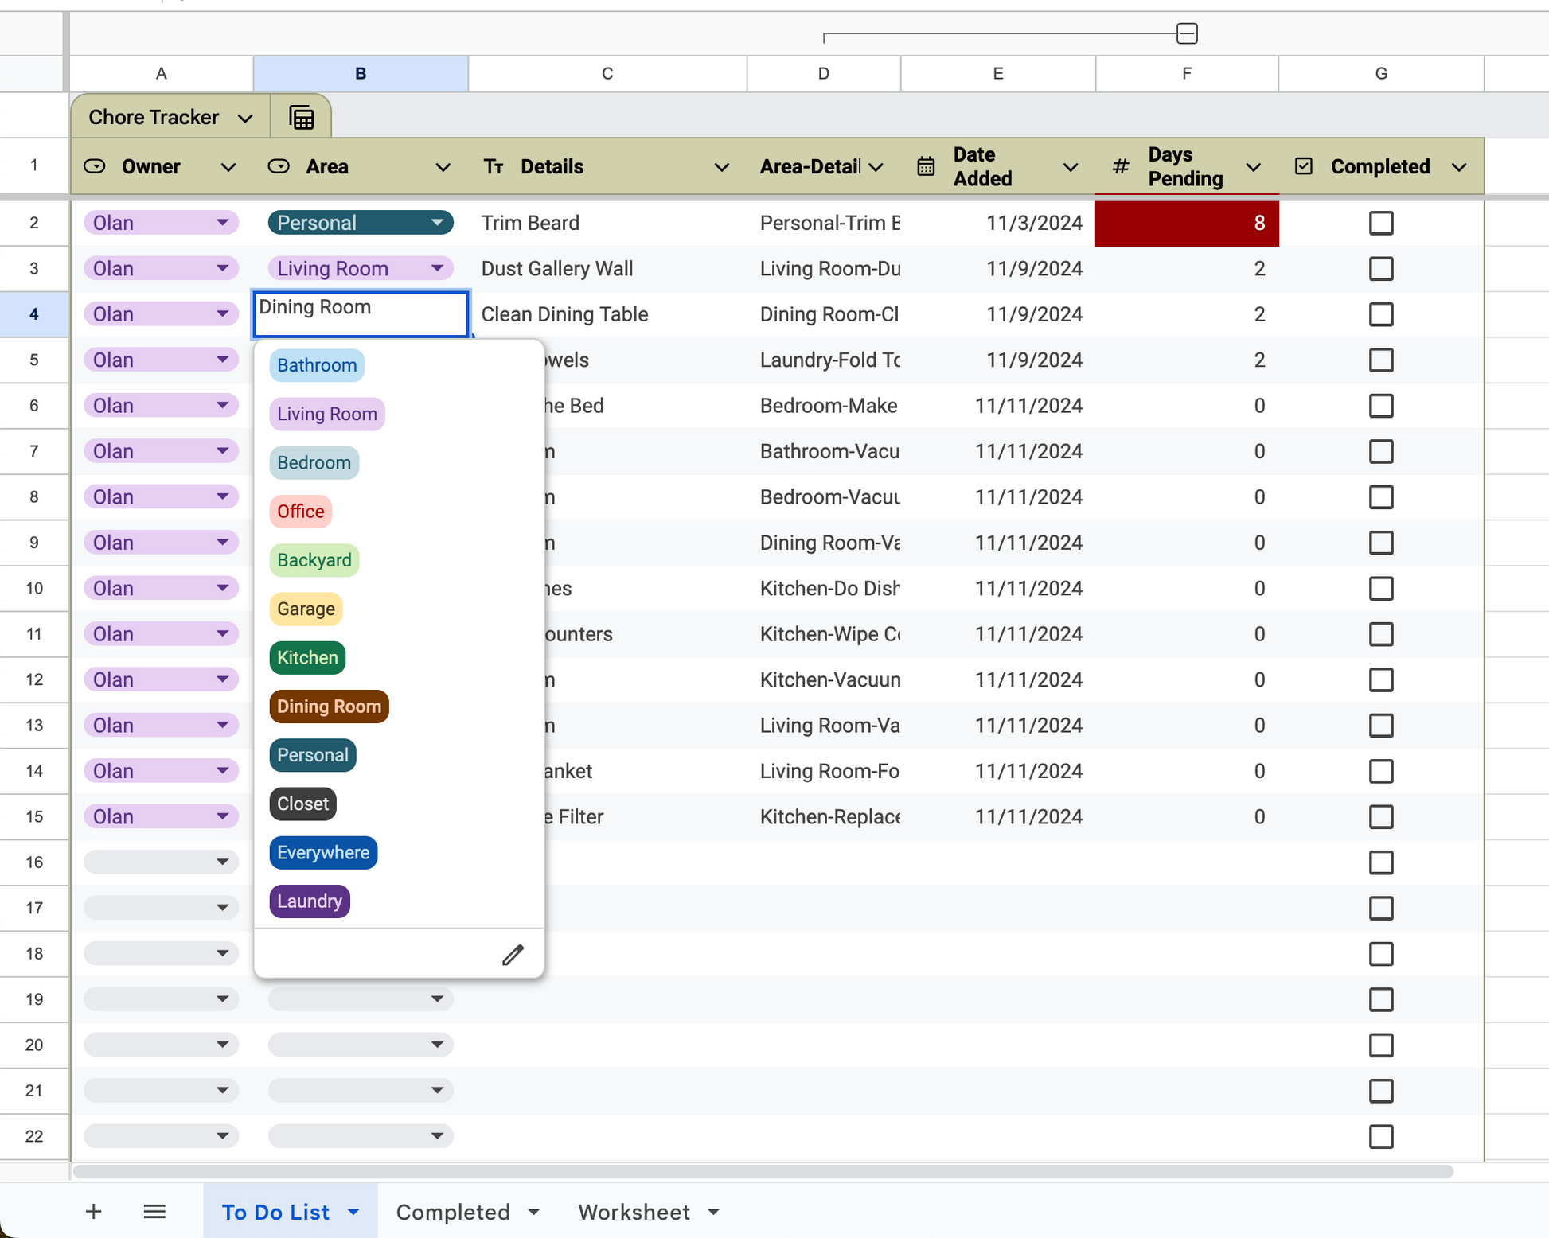Open the Worksheet sheet tab

(x=634, y=1212)
